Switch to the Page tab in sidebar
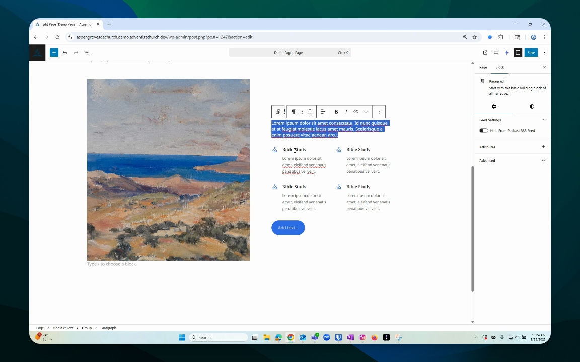The width and height of the screenshot is (580, 362). point(483,67)
